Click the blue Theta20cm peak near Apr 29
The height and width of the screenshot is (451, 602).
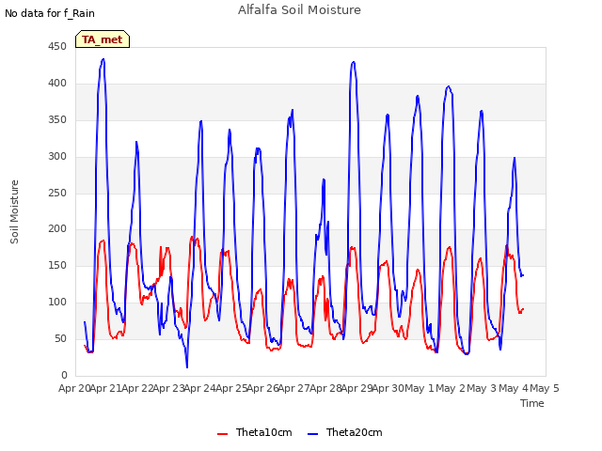(354, 62)
